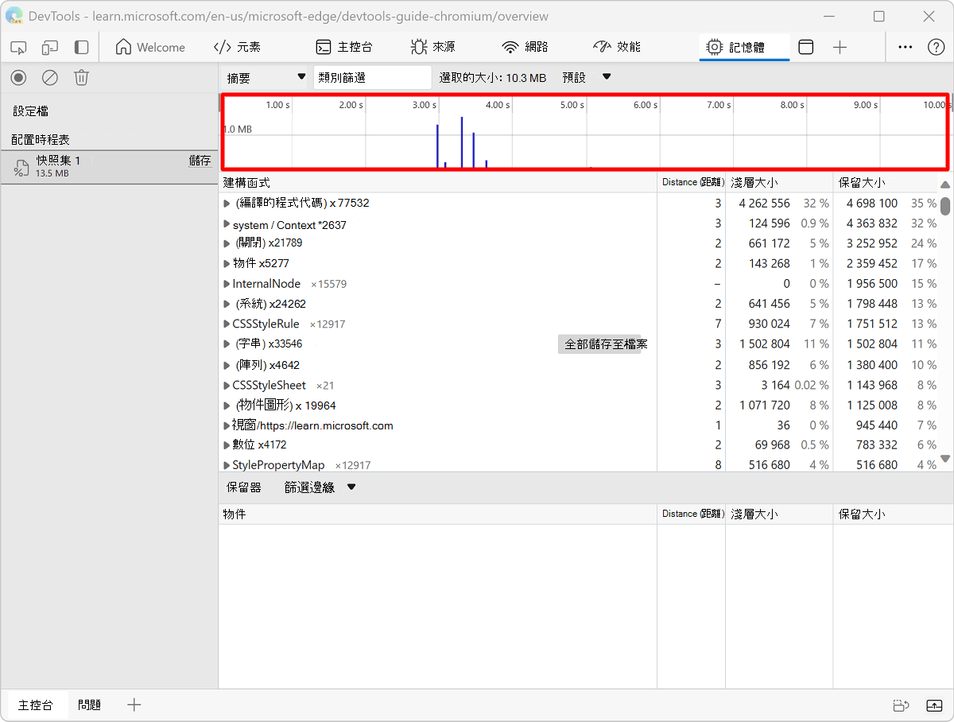This screenshot has height=722, width=954.
Task: Switch to the 主控台 tab
Action: click(344, 48)
